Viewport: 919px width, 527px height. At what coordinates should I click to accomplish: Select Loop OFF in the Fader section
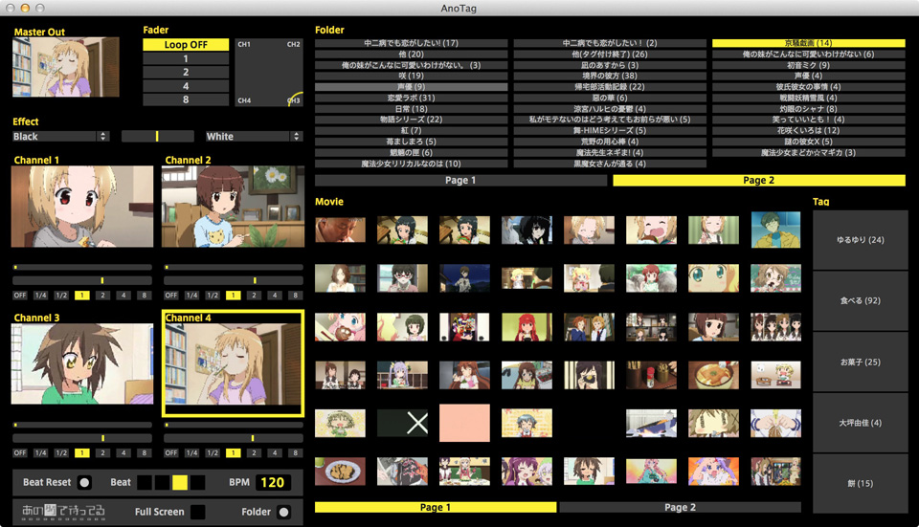coord(186,45)
